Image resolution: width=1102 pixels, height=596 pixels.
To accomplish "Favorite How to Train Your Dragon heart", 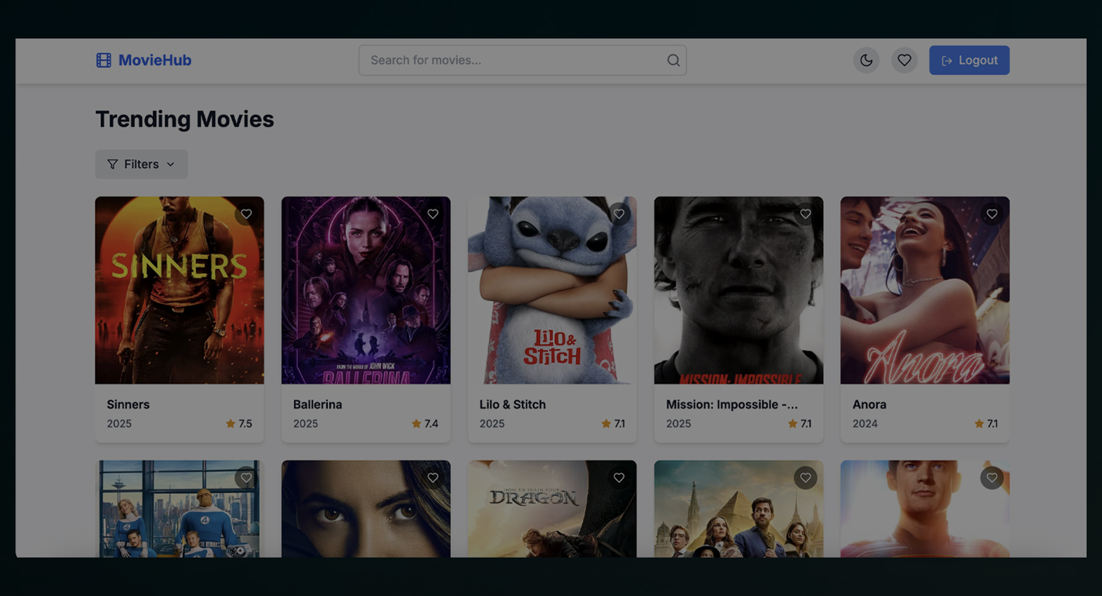I will [619, 478].
